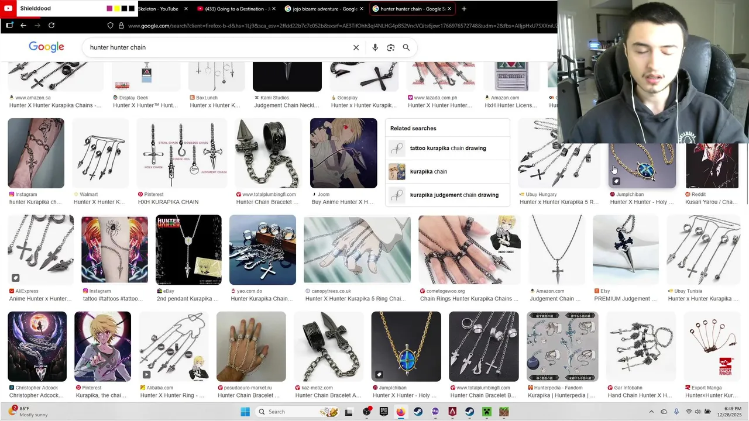This screenshot has height=421, width=749.
Task: Open a new tab with the plus button
Action: pos(463,9)
